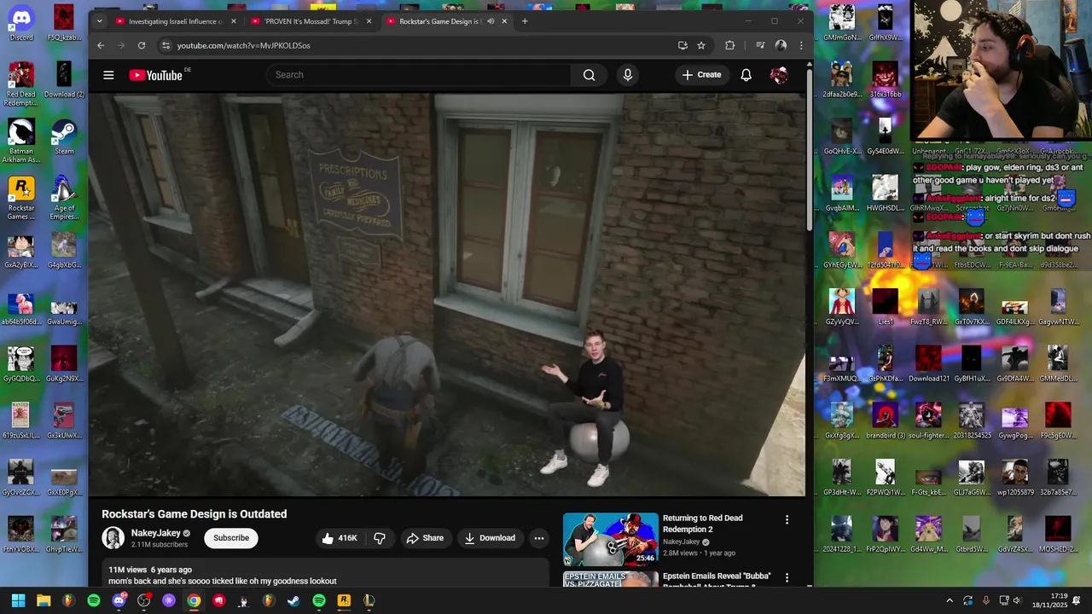Image resolution: width=1092 pixels, height=614 pixels.
Task: Open menu for Returning to Red Dead Redemption 2
Action: point(787,519)
